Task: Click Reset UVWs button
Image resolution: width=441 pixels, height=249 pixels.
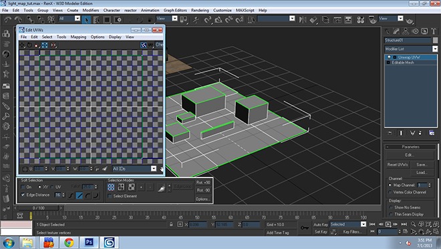Action: [x=398, y=165]
